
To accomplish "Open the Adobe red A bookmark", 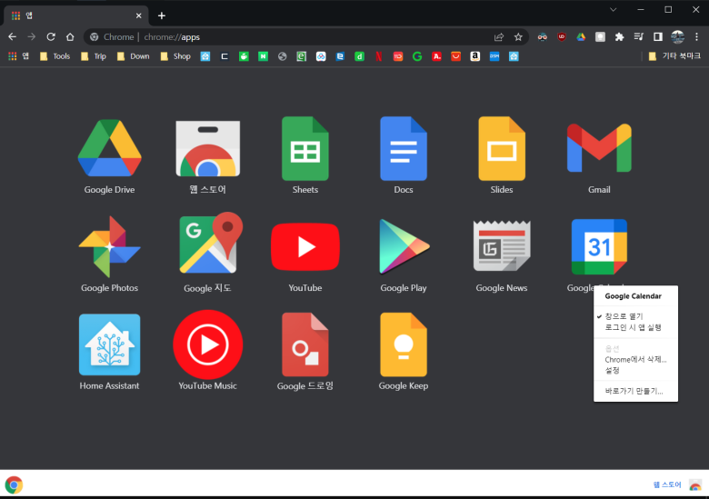I will coord(436,56).
